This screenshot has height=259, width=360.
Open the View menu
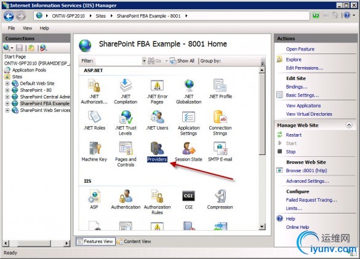pos(27,28)
